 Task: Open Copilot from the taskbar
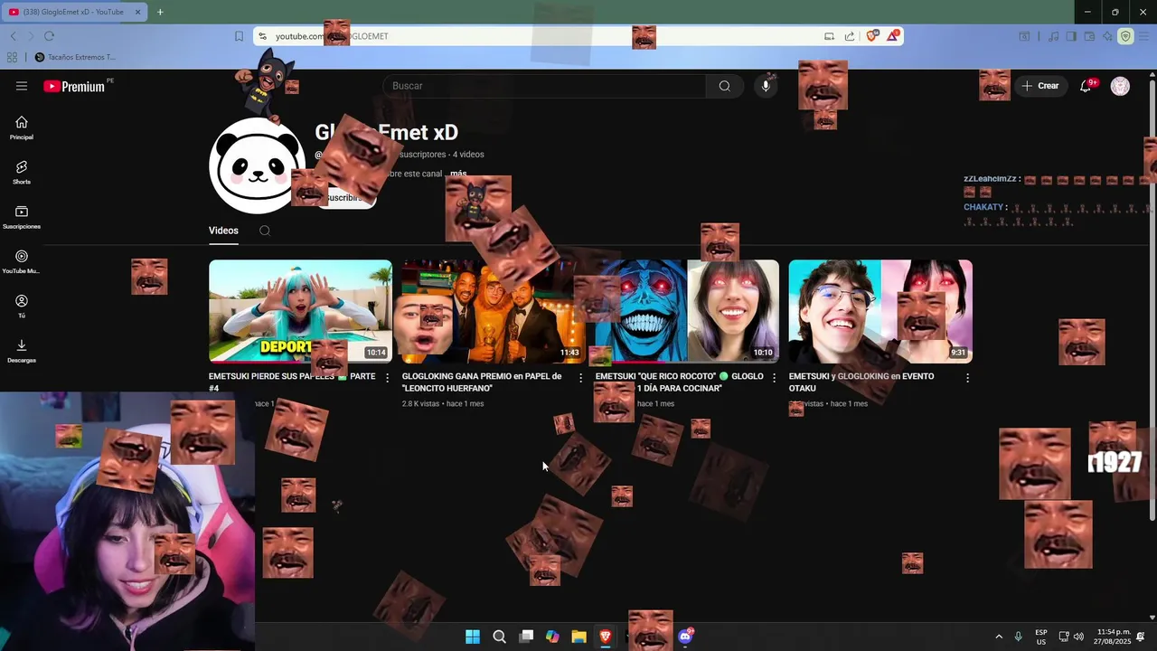pos(552,637)
